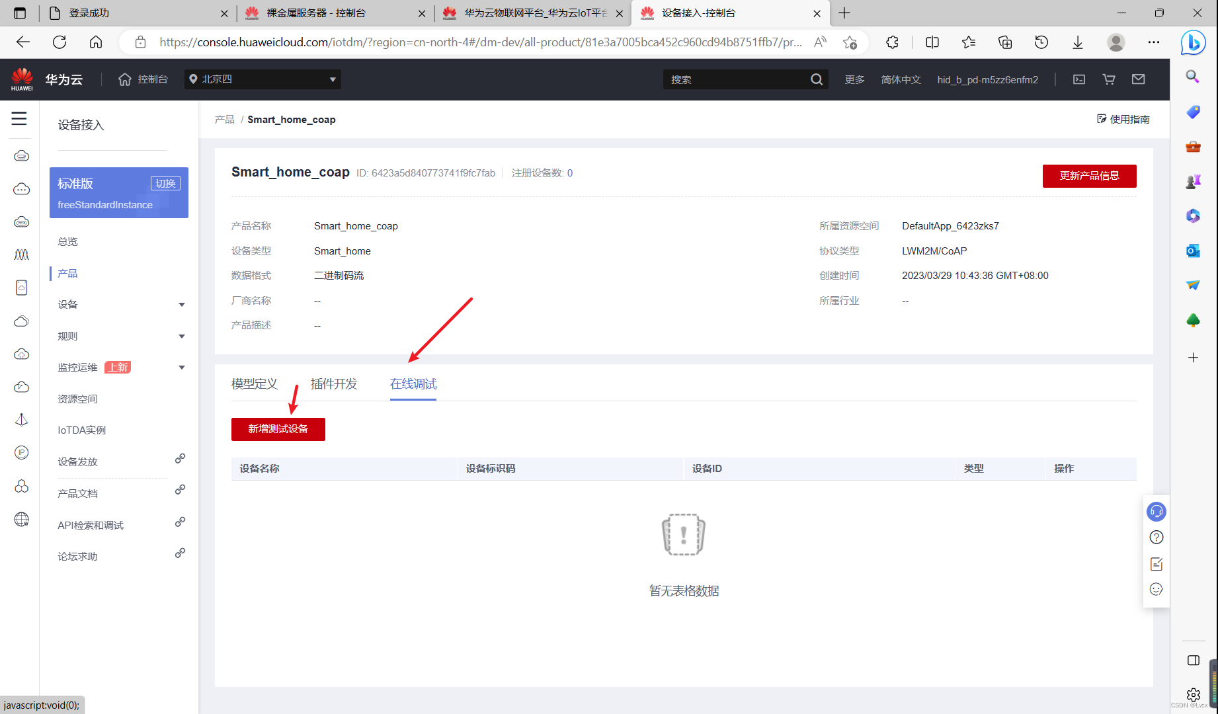Open the hamburger menu in left sidebar
1218x714 pixels.
point(19,118)
